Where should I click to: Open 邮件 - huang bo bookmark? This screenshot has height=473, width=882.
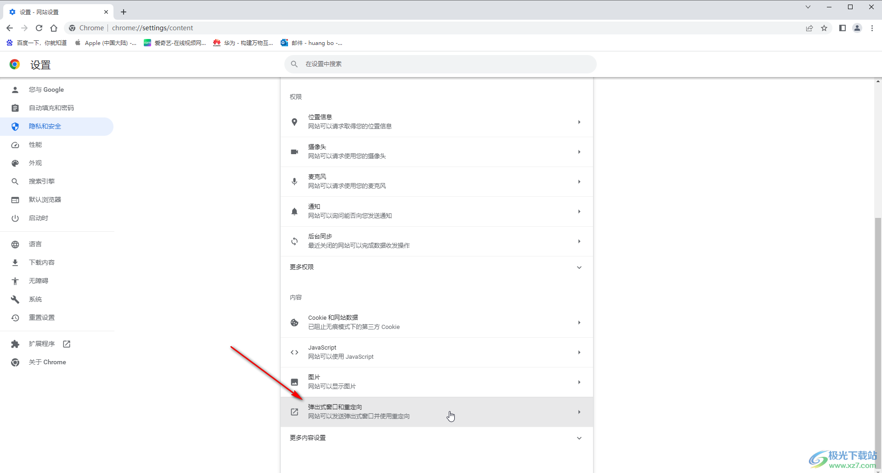311,43
